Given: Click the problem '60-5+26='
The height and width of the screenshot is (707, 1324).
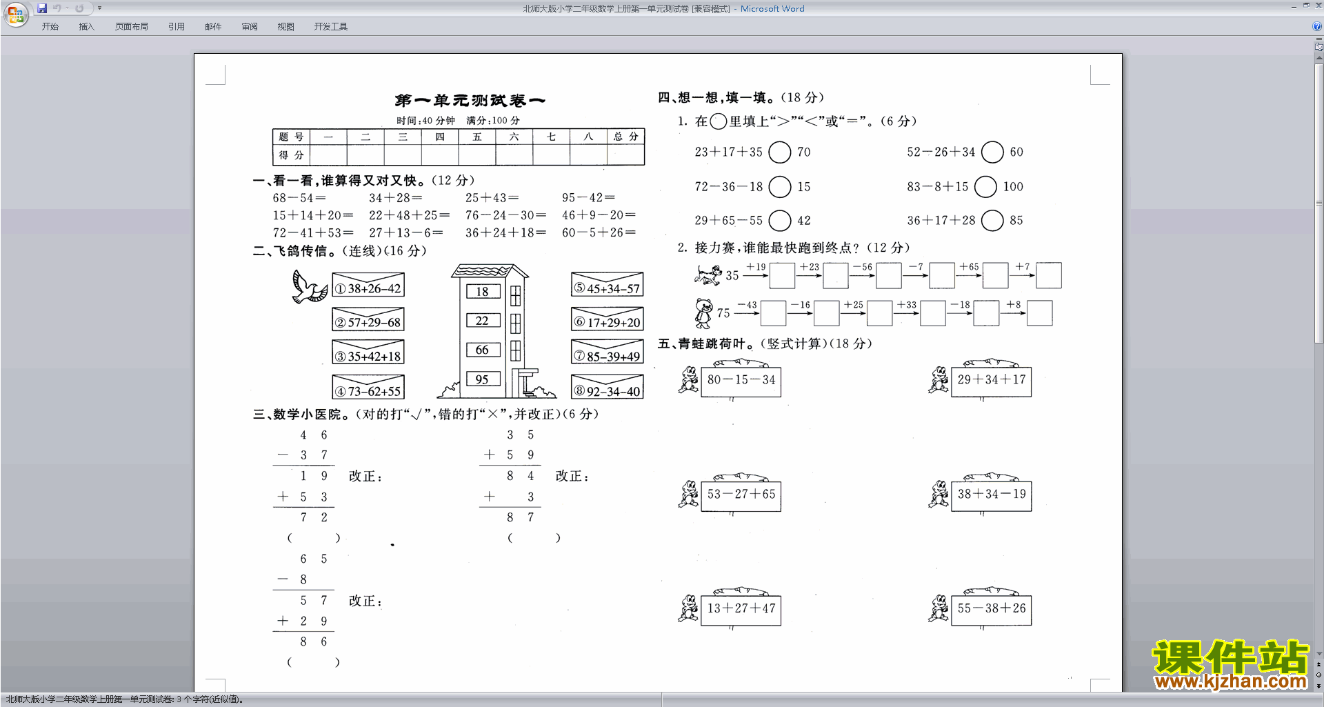Looking at the screenshot, I should [x=599, y=233].
